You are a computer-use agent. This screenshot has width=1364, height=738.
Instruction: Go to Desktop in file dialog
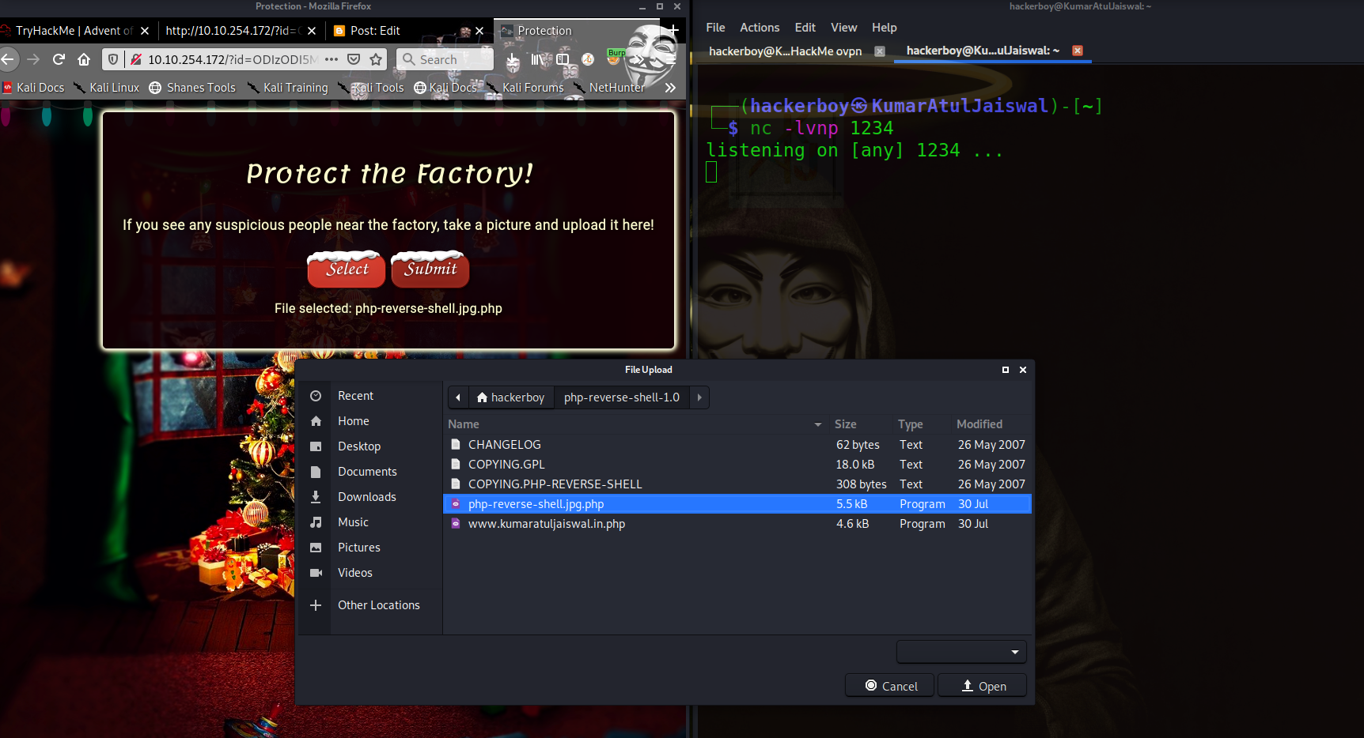click(x=358, y=446)
